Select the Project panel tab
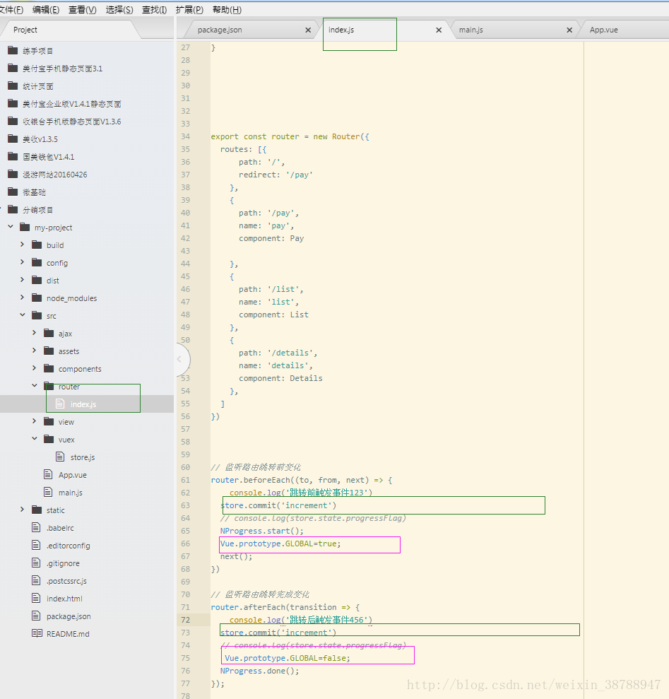Viewport: 669px width, 699px height. pos(25,30)
